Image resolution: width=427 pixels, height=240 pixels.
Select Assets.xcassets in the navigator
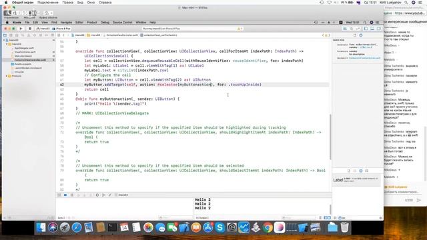[x=23, y=64]
